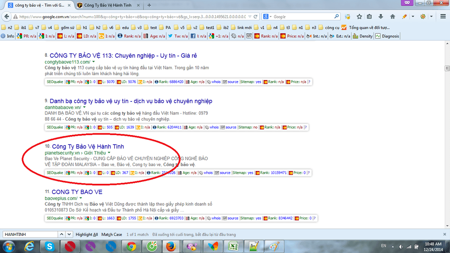Open Internet Explorer from taskbar
This screenshot has height=253, width=450.
29,246
